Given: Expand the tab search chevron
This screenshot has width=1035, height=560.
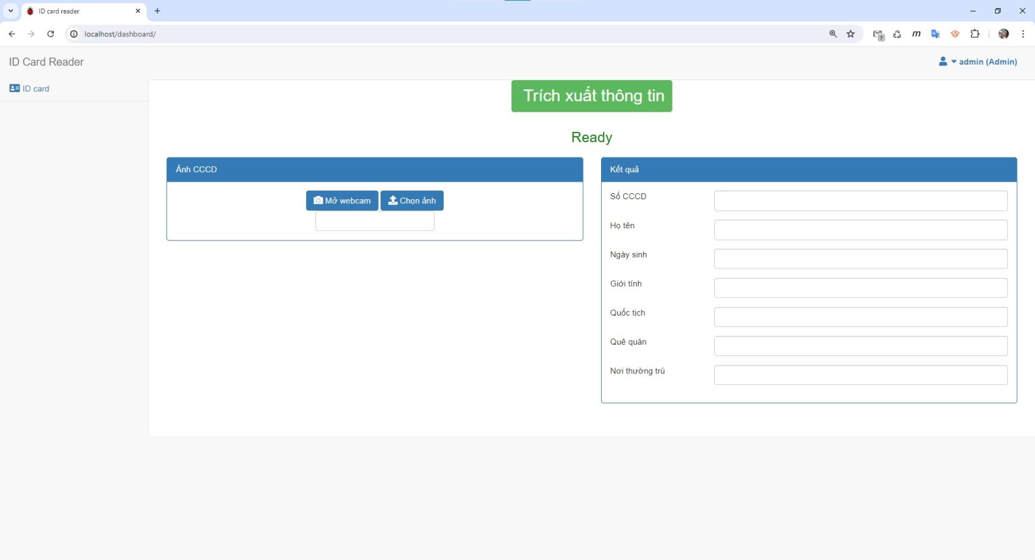Looking at the screenshot, I should pos(11,11).
